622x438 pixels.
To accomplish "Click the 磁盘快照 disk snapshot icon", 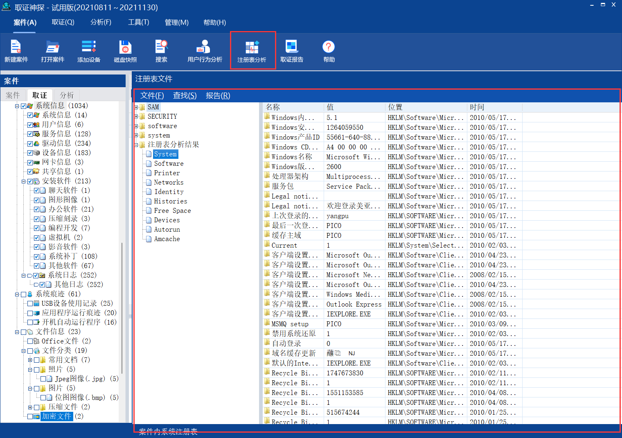I will [125, 51].
